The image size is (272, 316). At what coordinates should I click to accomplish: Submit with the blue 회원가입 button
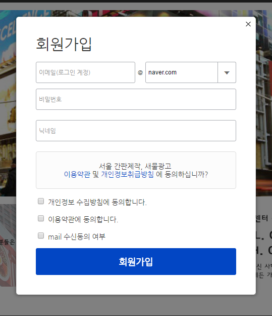click(136, 261)
